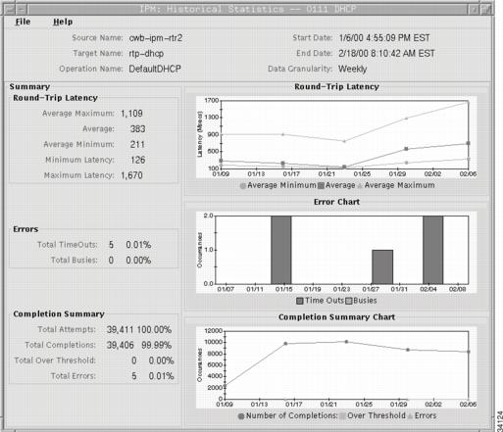Click the Total Attempts count 39,411
Screen dimensions: 503x432
point(120,329)
